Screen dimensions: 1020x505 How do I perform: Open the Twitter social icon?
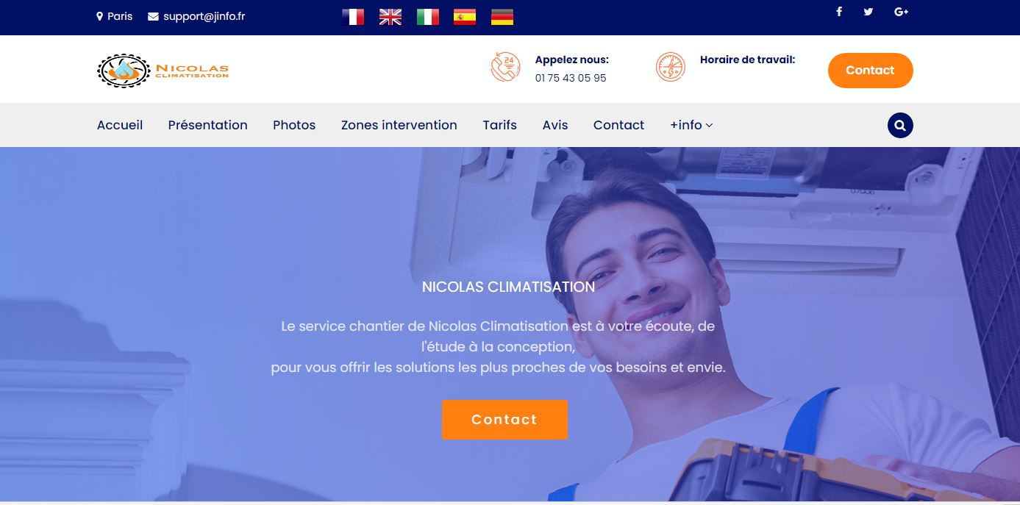tap(869, 12)
